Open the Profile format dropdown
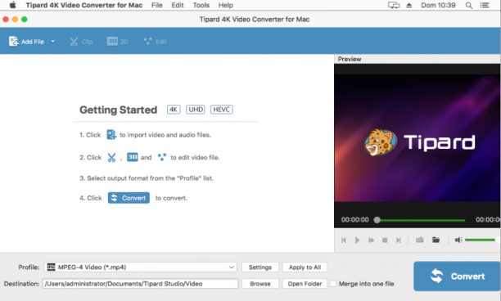This screenshot has width=501, height=301. point(140,267)
